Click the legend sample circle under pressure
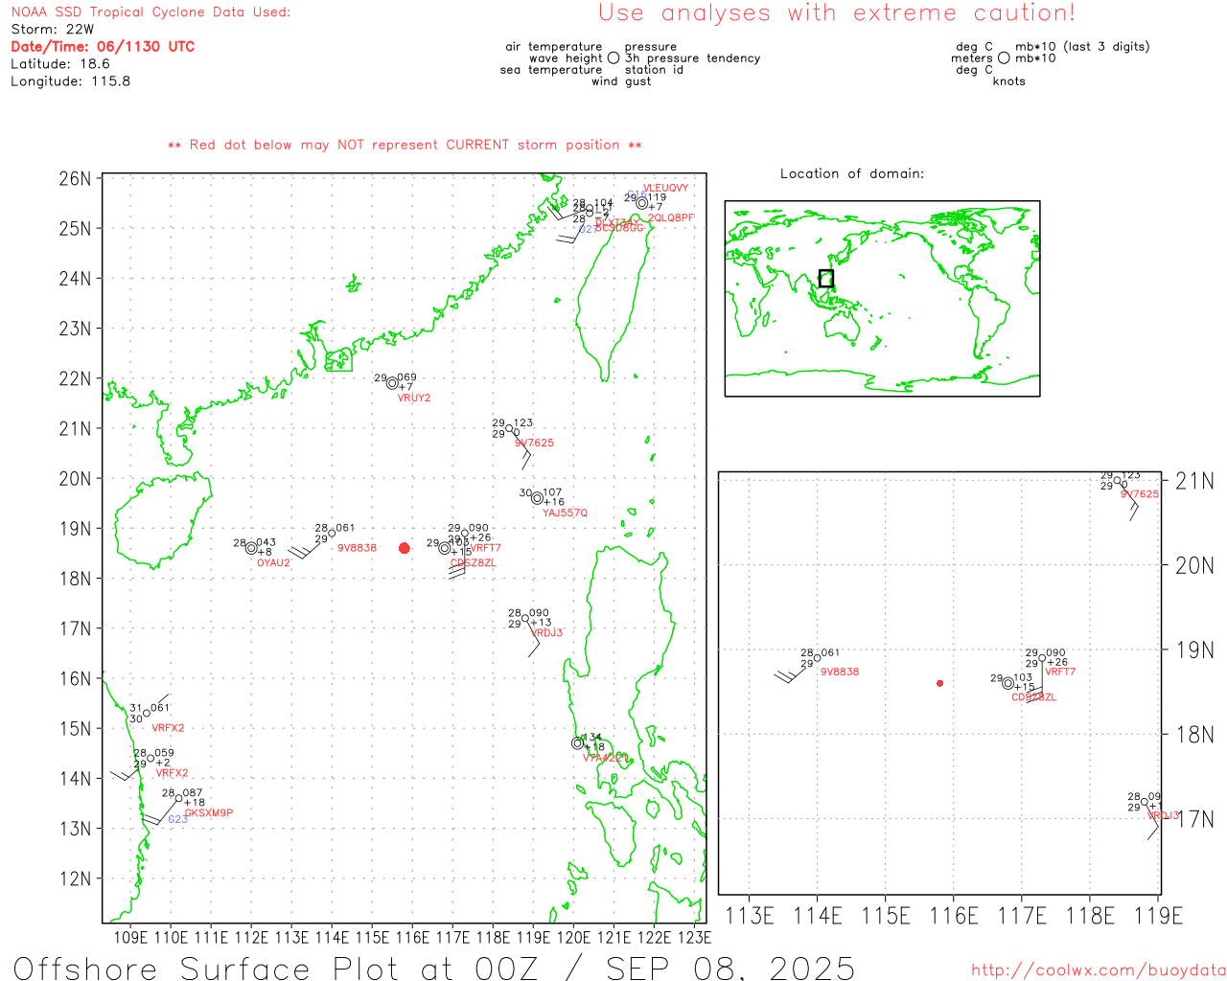This screenshot has width=1227, height=981. [613, 58]
